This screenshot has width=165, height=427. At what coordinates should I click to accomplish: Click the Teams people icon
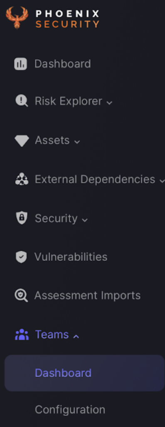click(x=22, y=334)
